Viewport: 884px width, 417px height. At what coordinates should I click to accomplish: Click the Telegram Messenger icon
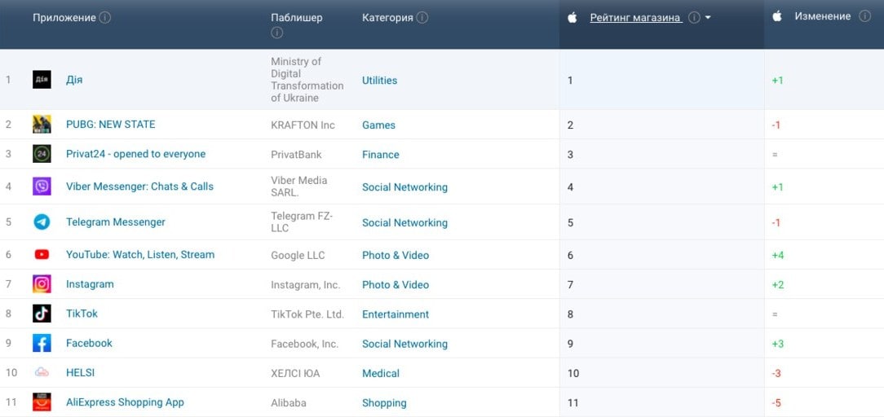[42, 222]
